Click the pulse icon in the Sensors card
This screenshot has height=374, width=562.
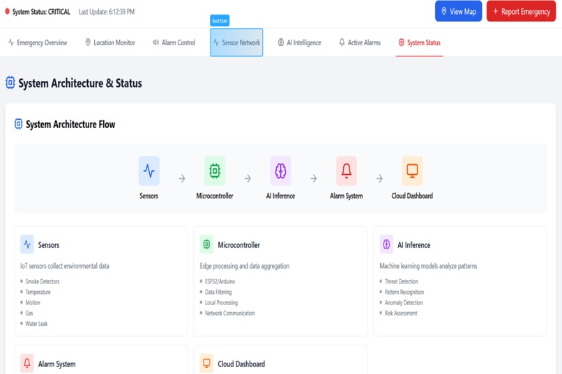27,244
